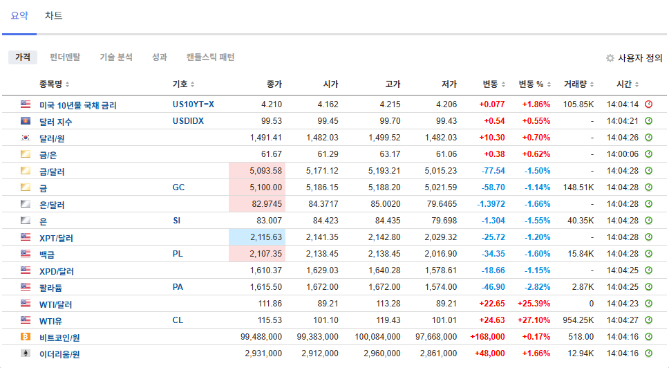669x368 pixels.
Task: Click the green clock icon in the WTI유 row
Action: 648,320
